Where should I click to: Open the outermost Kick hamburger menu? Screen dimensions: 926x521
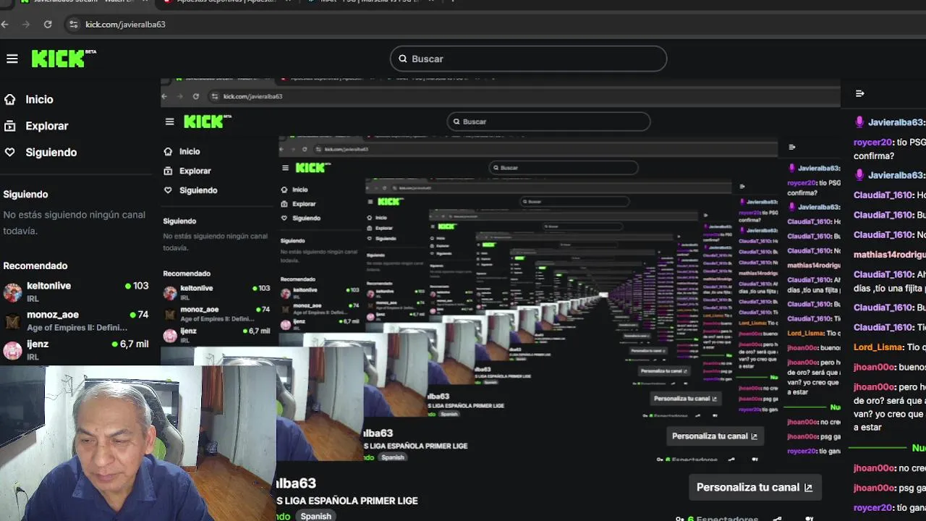coord(12,59)
